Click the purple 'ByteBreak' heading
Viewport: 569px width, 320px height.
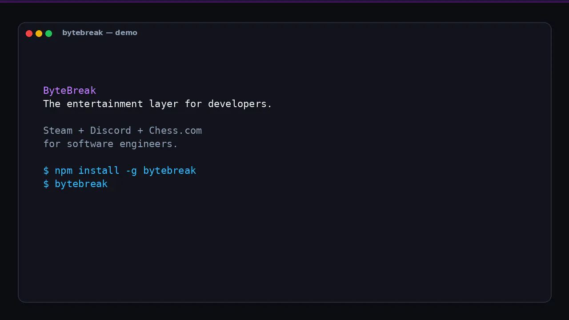69,91
